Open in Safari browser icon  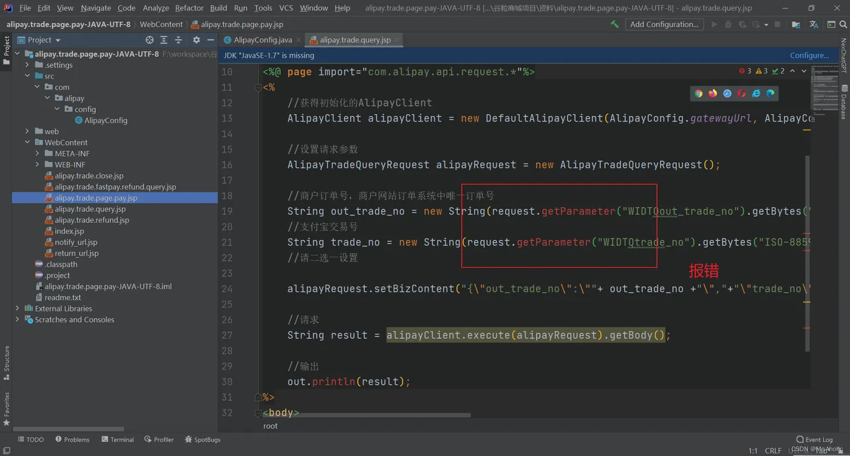click(x=727, y=94)
